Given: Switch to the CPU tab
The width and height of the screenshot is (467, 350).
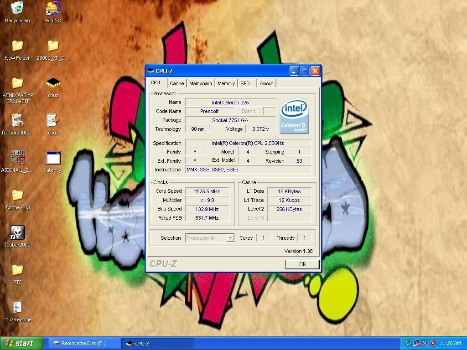Looking at the screenshot, I should [x=155, y=83].
